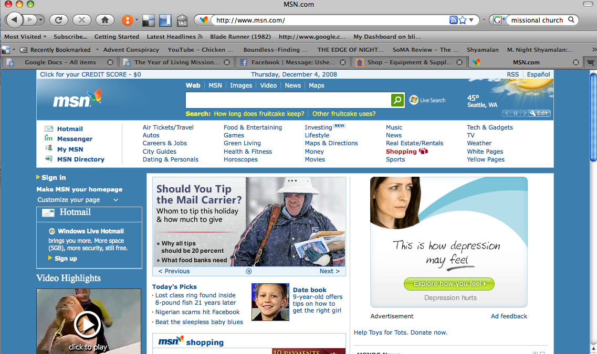Open the Most Visited bookmarks dropdown
The image size is (597, 354).
(25, 37)
